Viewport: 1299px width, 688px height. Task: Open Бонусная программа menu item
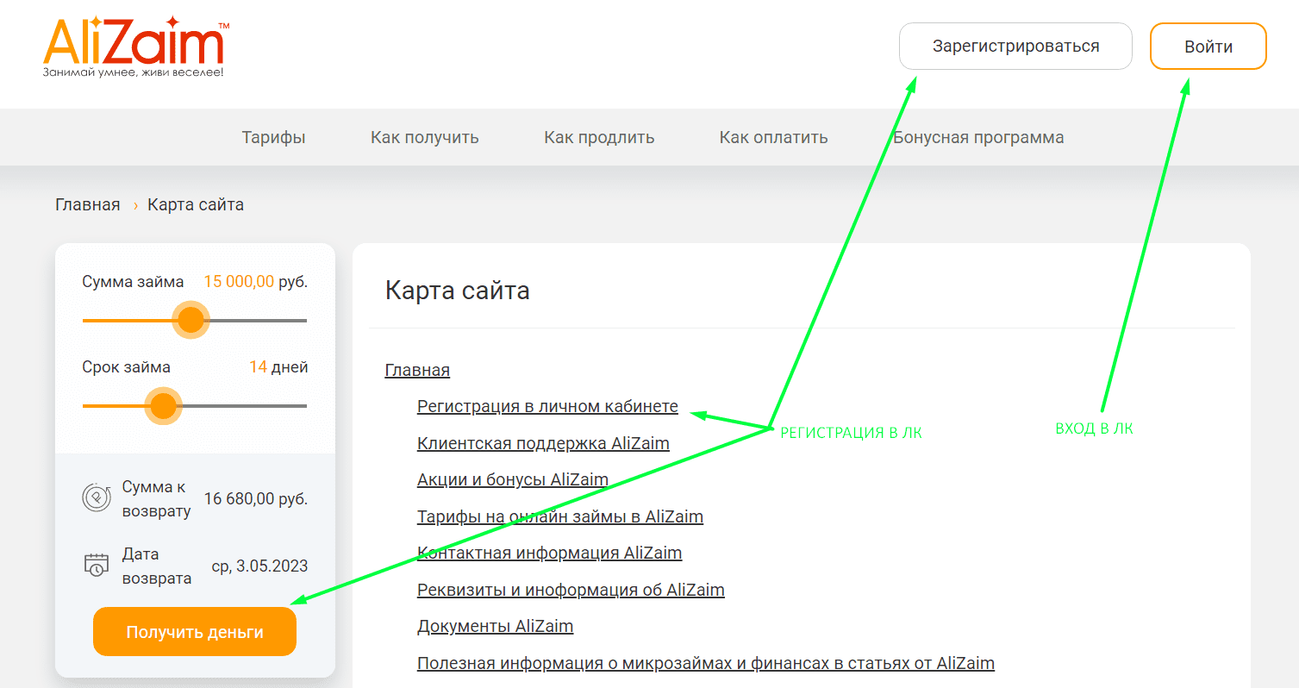[978, 137]
